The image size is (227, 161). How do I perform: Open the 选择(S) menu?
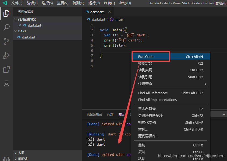pos(47,3)
